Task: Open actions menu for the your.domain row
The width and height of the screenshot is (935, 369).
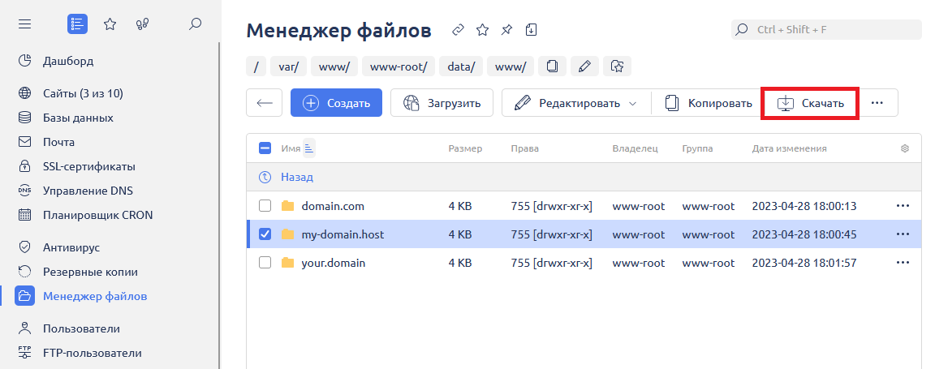Action: [x=903, y=263]
